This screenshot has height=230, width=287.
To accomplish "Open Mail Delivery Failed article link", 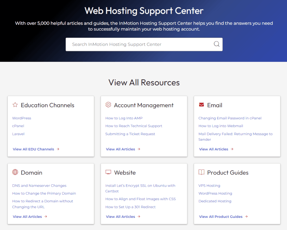I will (236, 137).
